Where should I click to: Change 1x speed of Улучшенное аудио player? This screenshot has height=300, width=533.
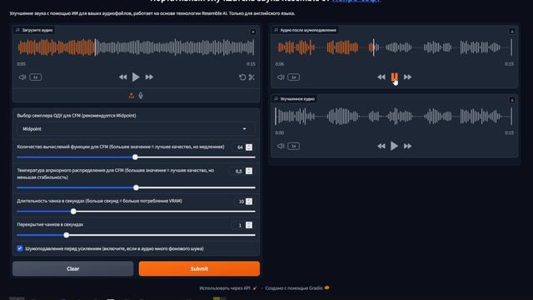coord(294,146)
